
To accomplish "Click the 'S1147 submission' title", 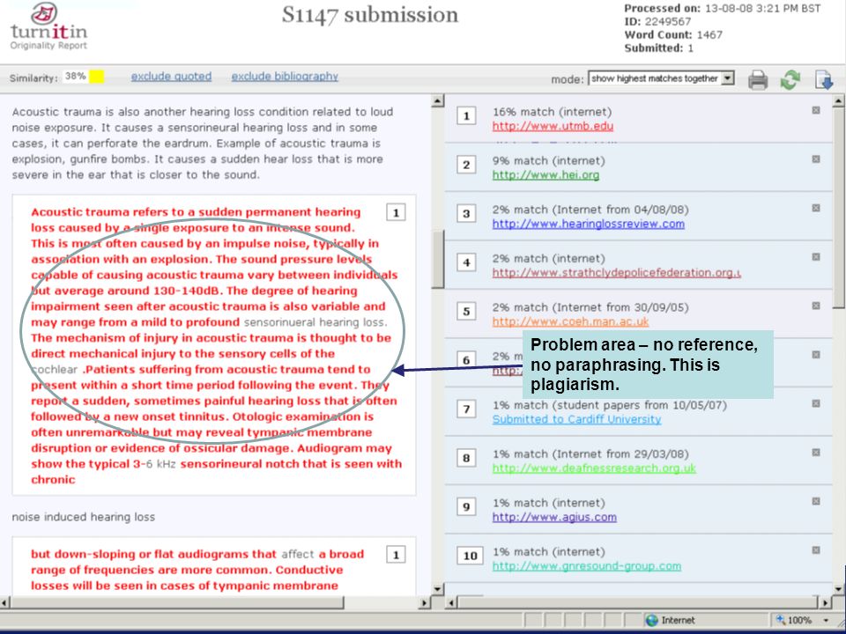I will click(370, 15).
